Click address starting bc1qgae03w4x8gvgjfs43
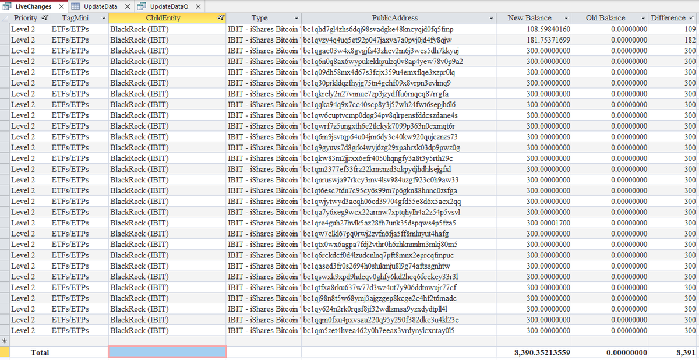This screenshot has height=360, width=699. tap(382, 51)
